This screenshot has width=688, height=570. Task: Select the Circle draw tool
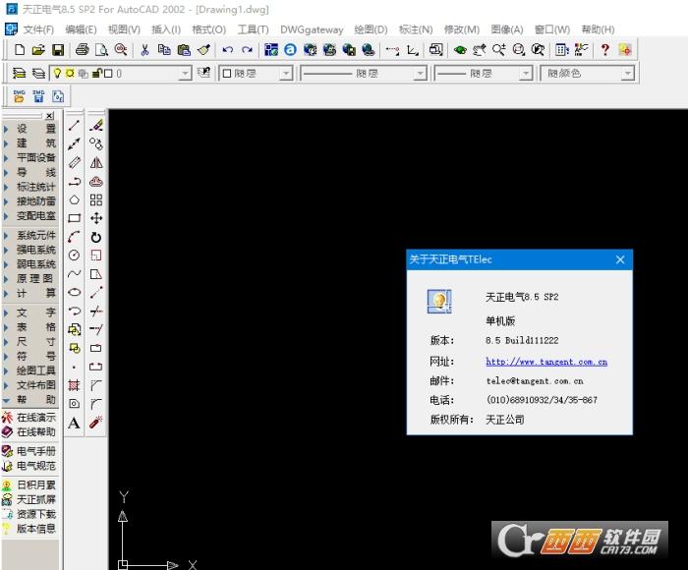pyautogui.click(x=74, y=255)
